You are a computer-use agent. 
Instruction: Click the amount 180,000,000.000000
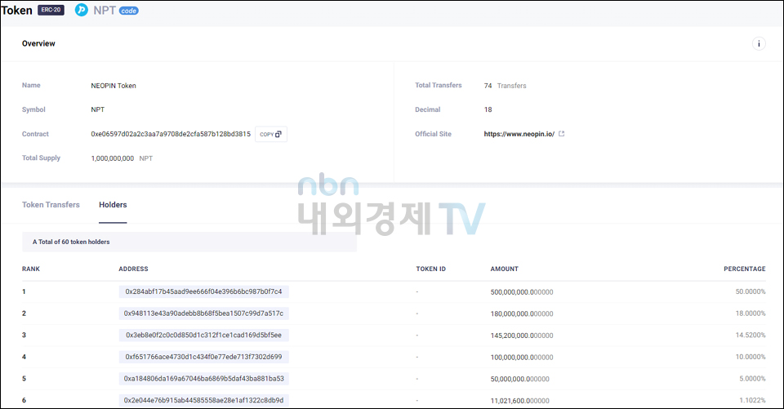pos(522,314)
